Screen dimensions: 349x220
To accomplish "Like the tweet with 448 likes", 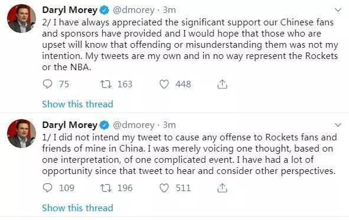I will point(164,84).
